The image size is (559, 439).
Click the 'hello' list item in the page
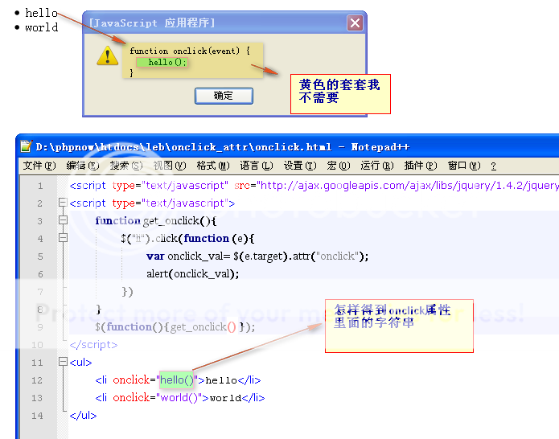41,13
